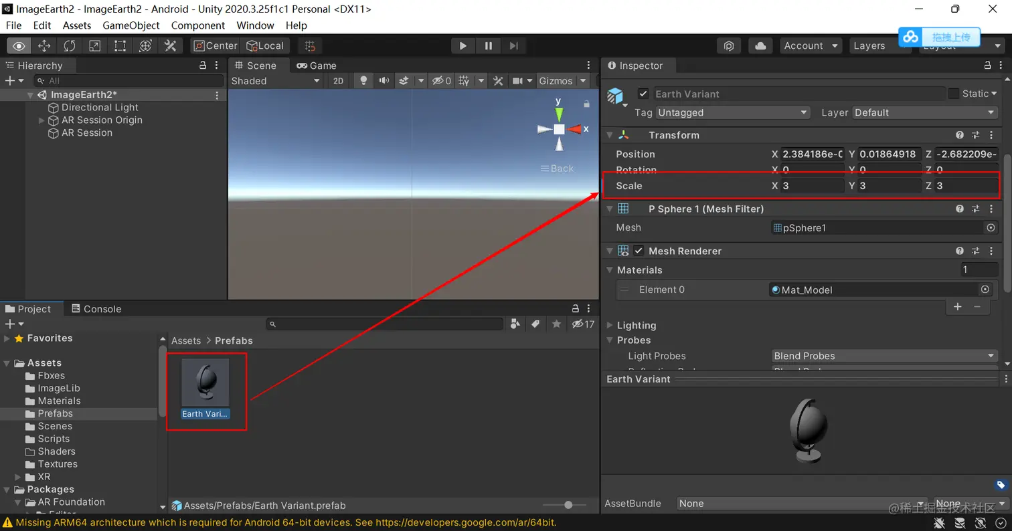
Task: Collapse the Transform component
Action: point(610,135)
